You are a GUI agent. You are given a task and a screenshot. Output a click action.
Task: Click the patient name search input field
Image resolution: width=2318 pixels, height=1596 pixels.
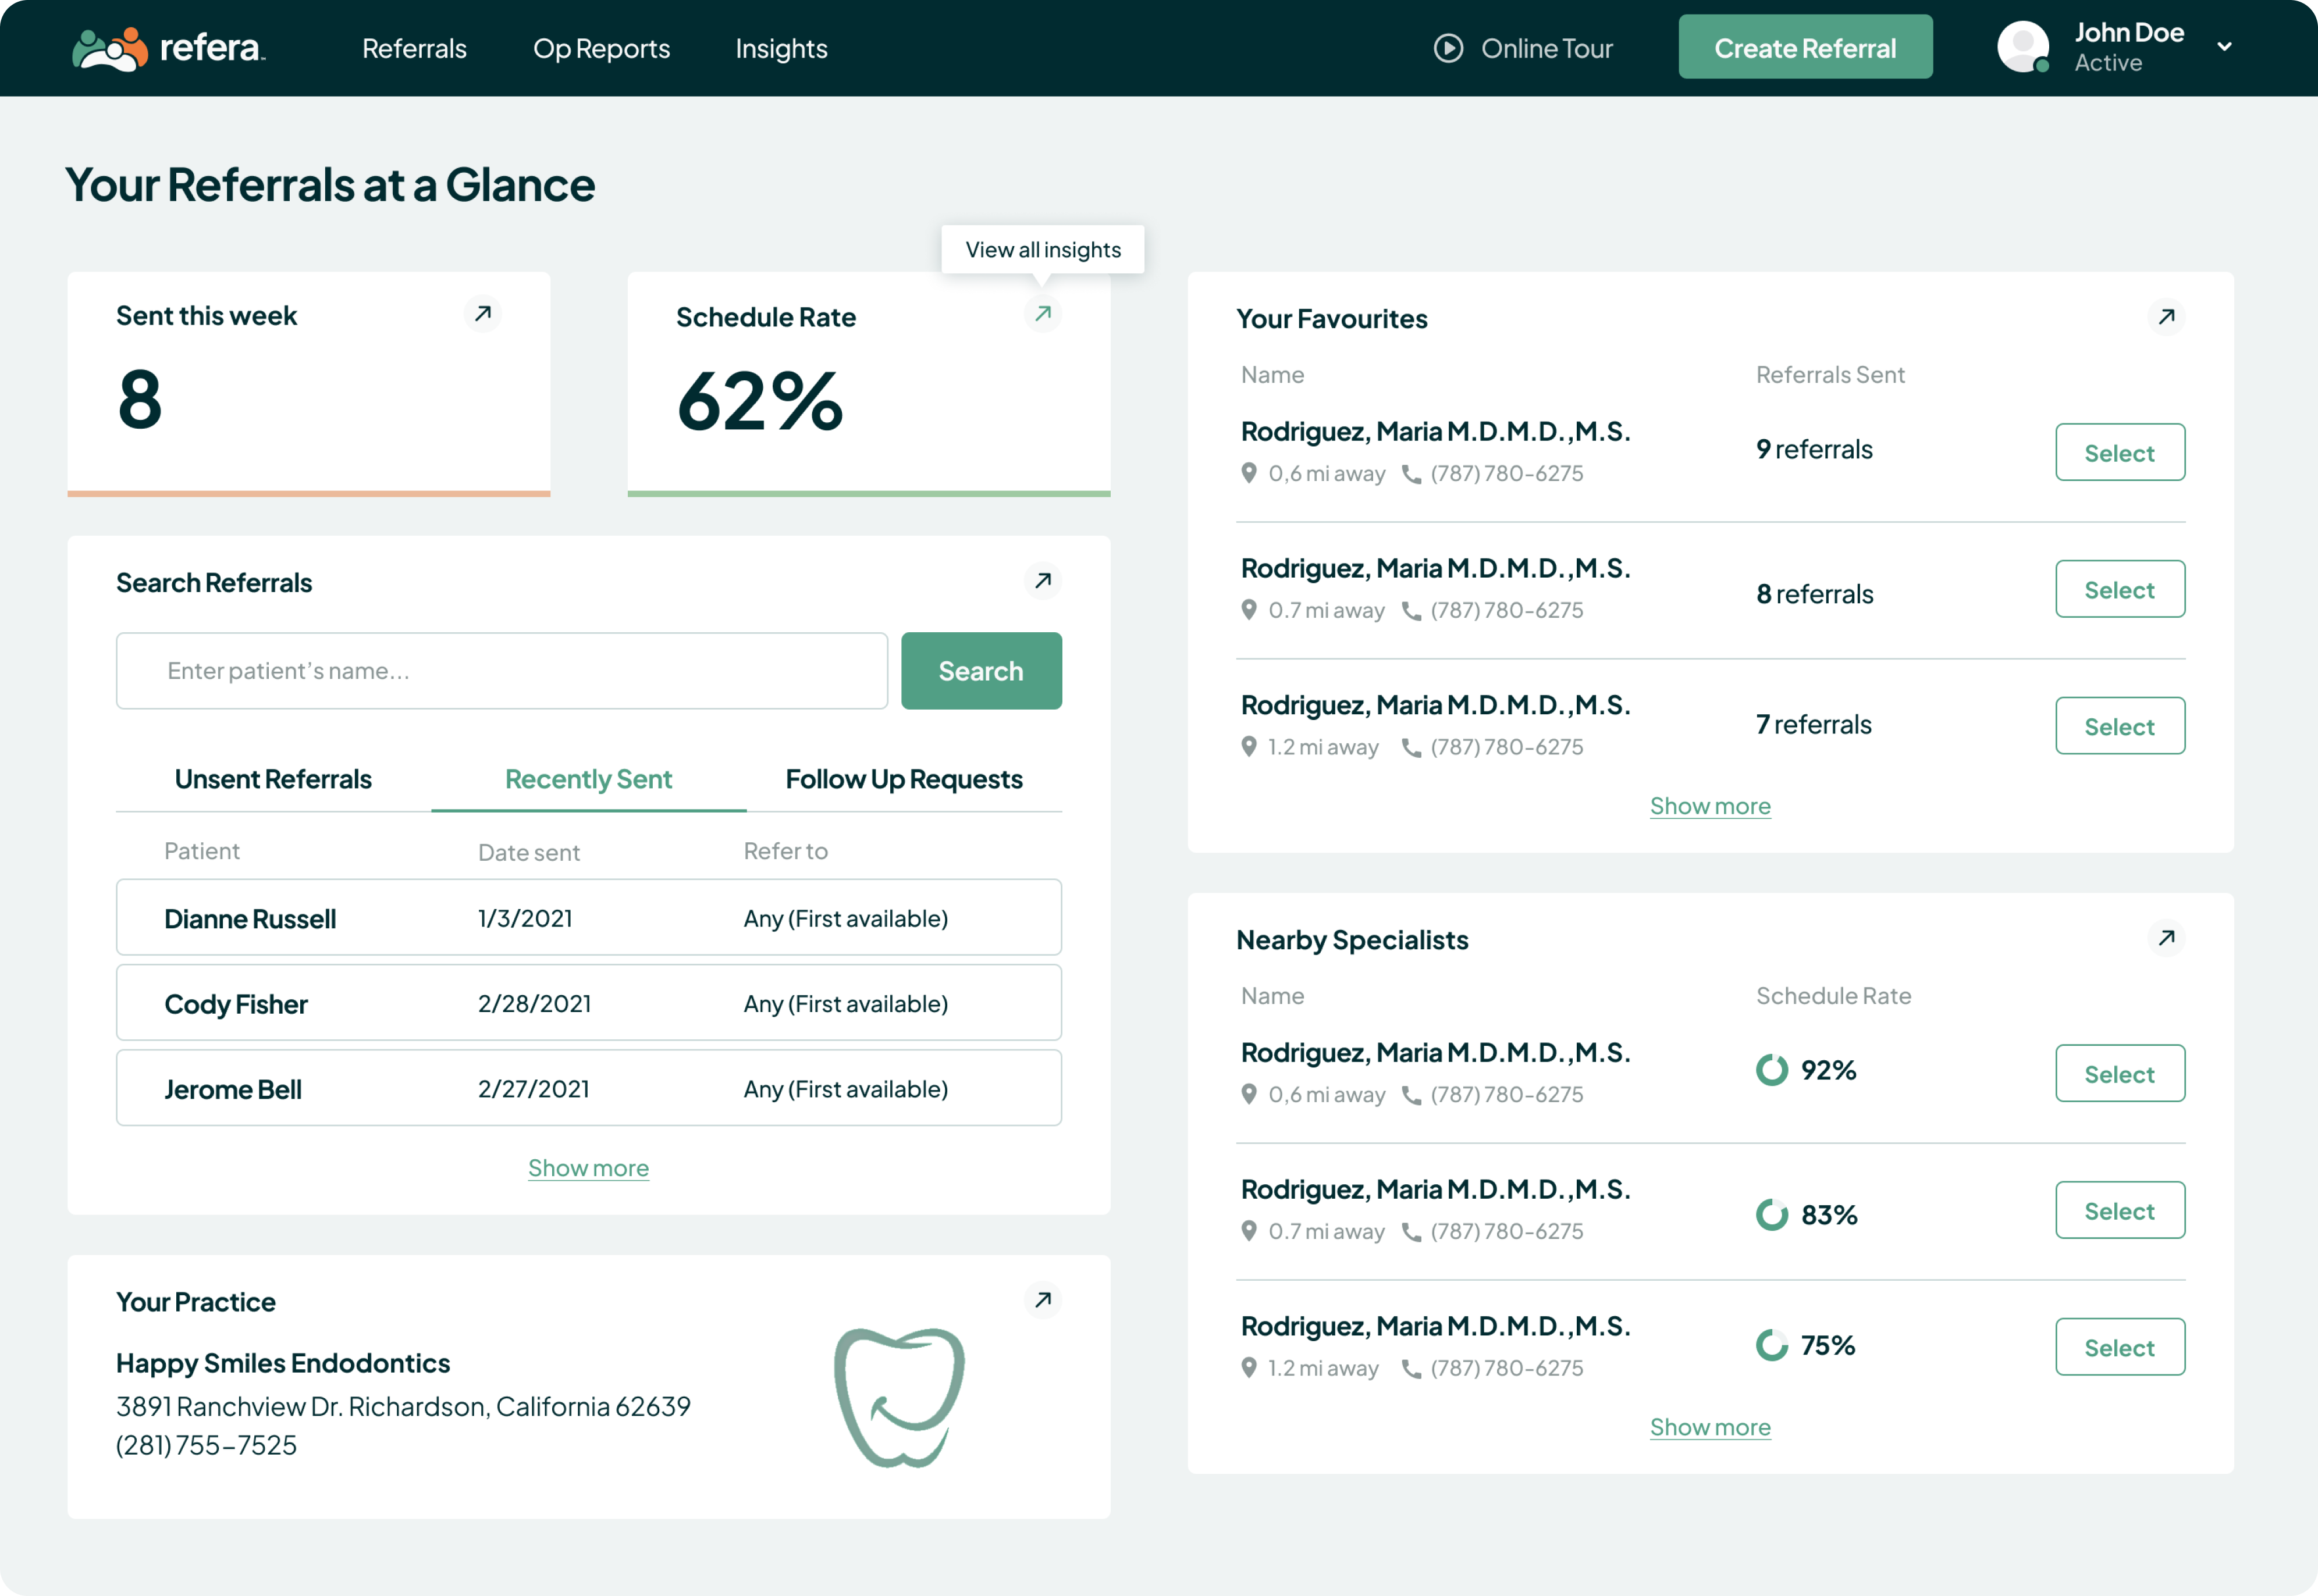[x=500, y=670]
